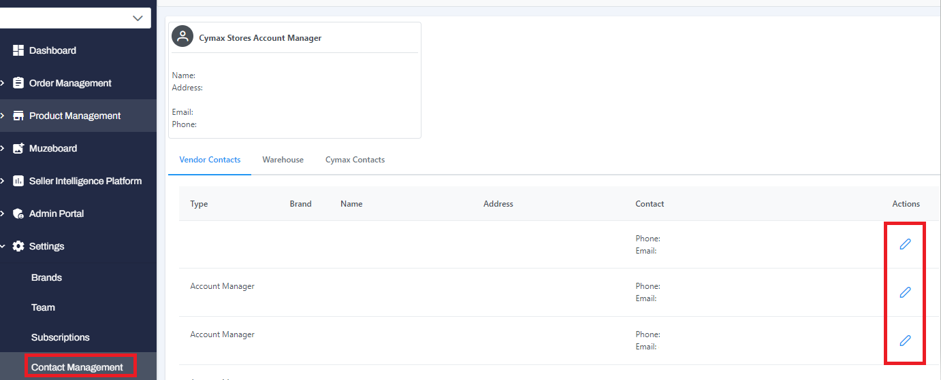Edit the second row Account Manager contact
Image resolution: width=941 pixels, height=380 pixels.
point(905,292)
